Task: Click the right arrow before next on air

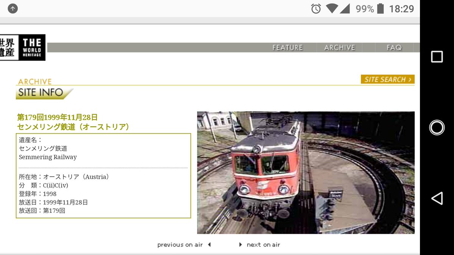Action: point(240,244)
